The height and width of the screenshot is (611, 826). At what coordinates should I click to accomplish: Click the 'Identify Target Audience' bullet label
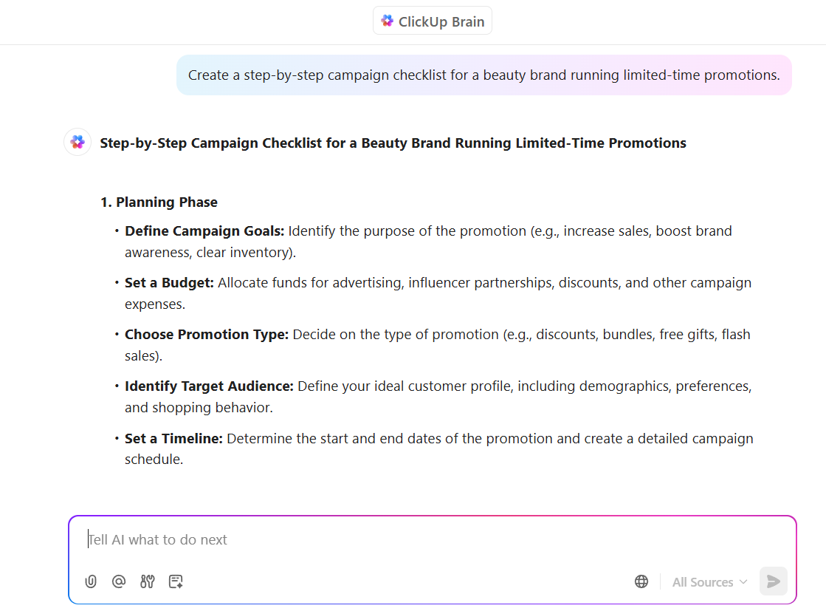(209, 386)
